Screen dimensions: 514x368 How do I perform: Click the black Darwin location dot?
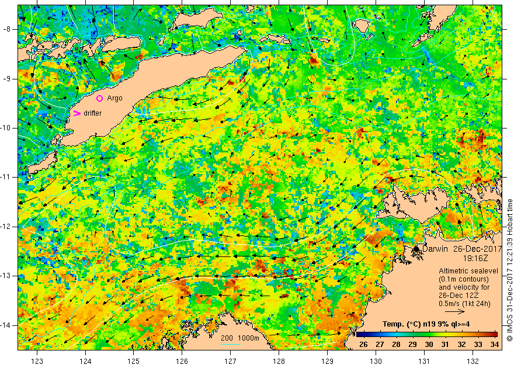coord(416,249)
